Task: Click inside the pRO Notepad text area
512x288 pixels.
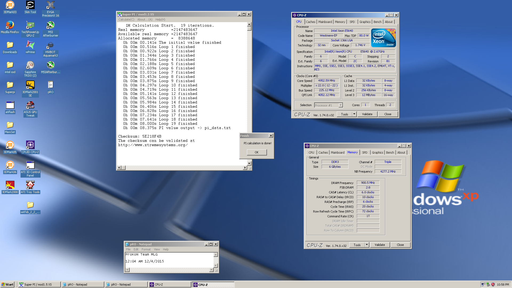Action: [170, 260]
